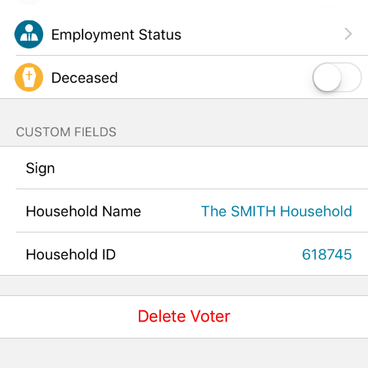Tap the red Delete Voter button

pos(184,317)
